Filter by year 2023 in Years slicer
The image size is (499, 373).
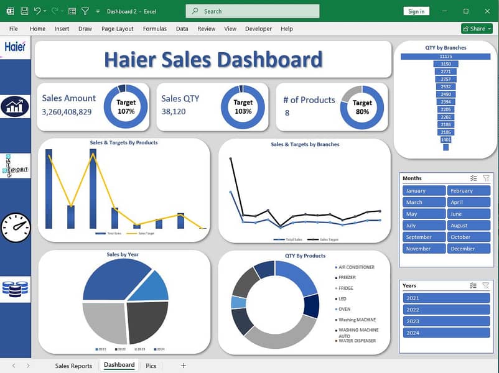pyautogui.click(x=446, y=321)
